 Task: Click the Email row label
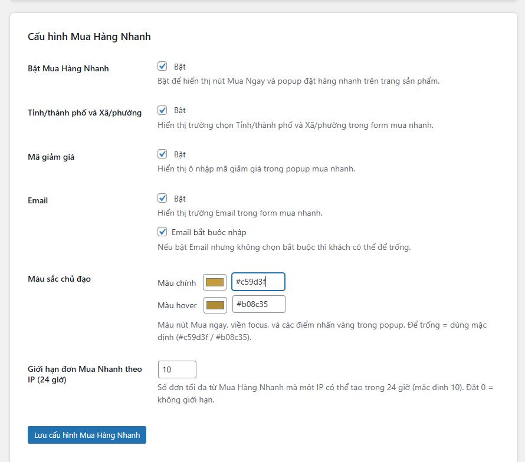click(38, 200)
